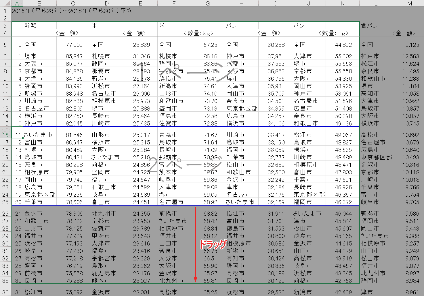Select column D header
This screenshot has width=424, height=296.
click(x=107, y=3)
